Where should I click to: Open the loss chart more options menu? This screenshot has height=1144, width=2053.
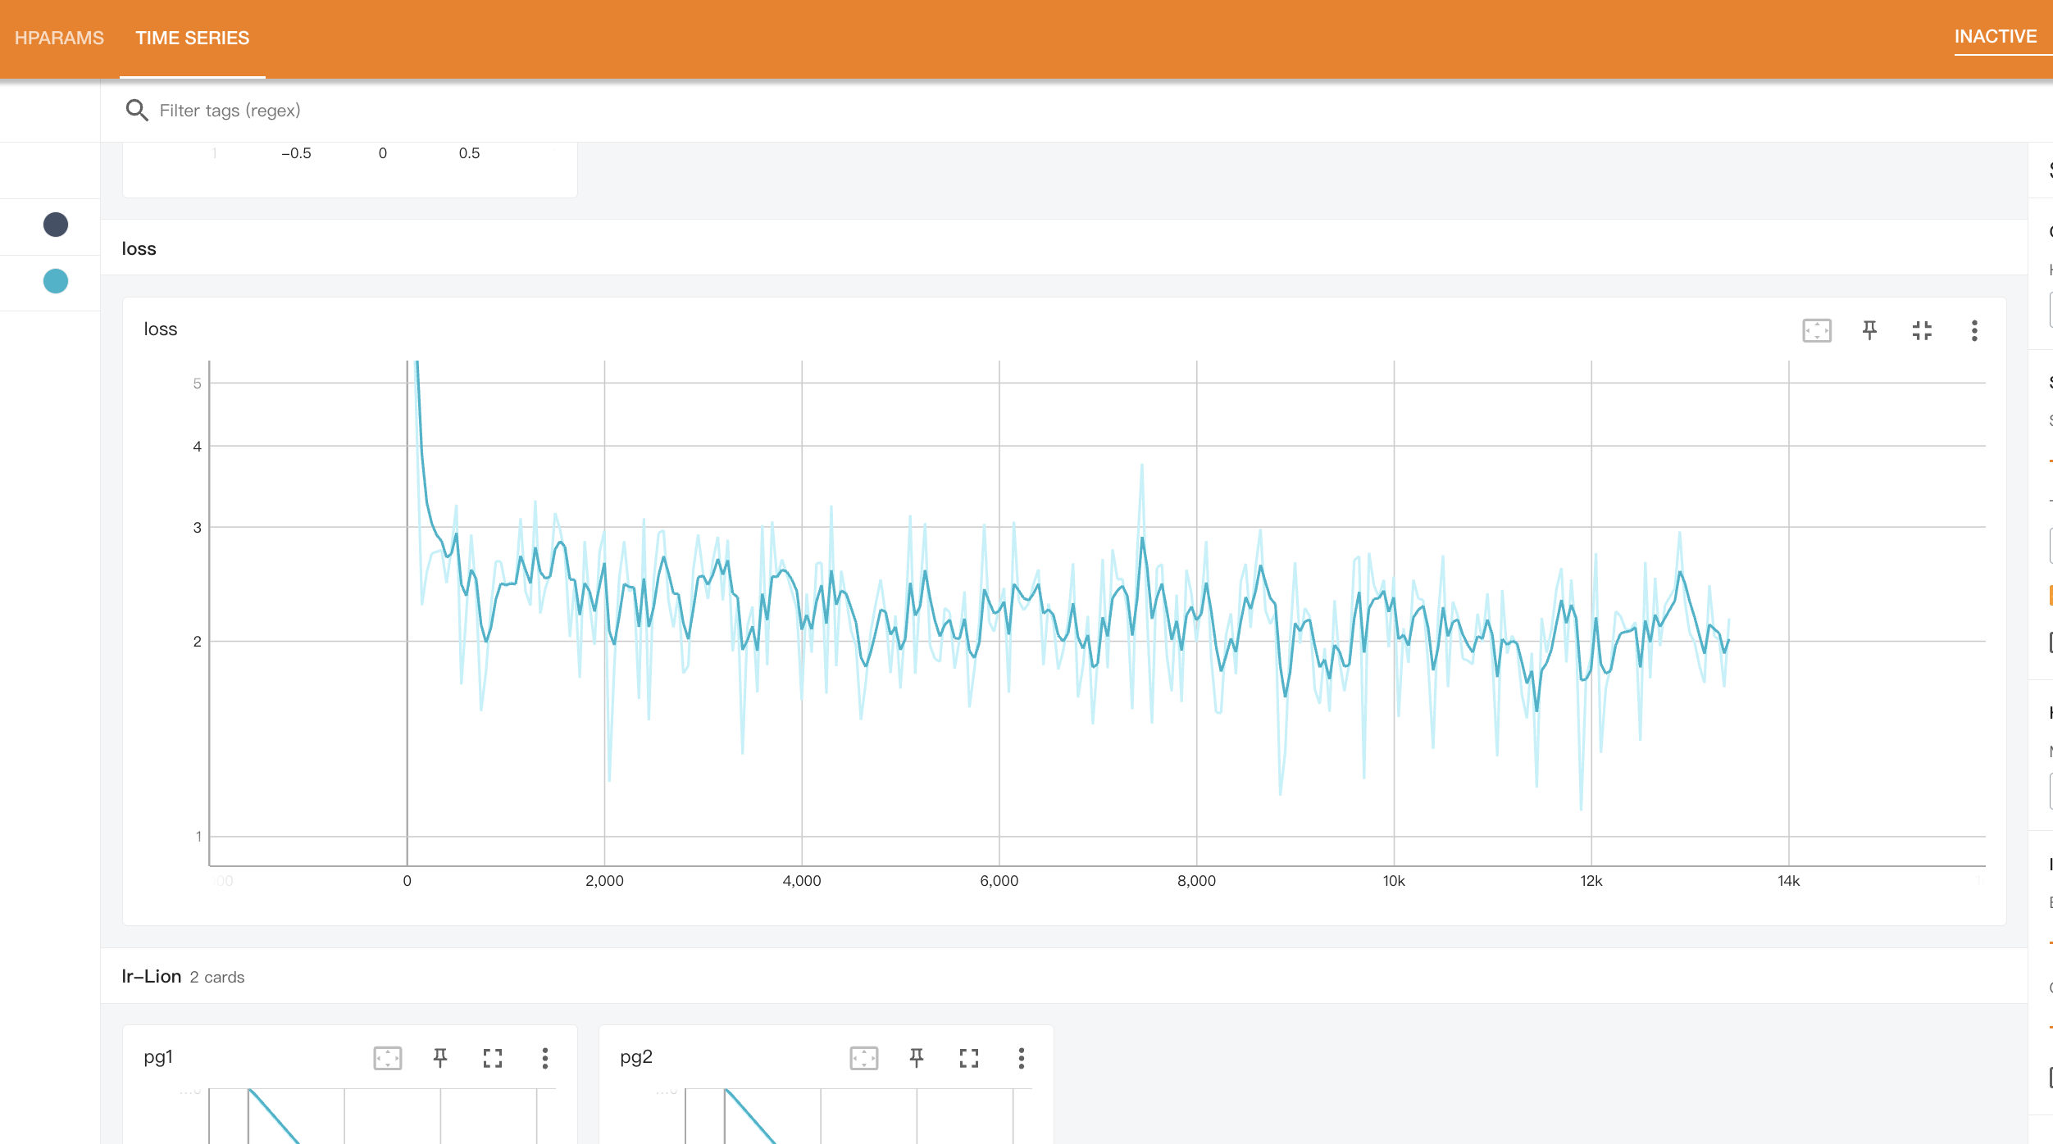(1974, 330)
